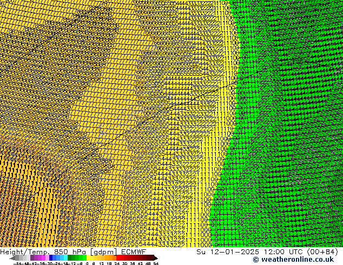Click the '24' legend scale value
The width and height of the screenshot is (343, 265).
click(117, 264)
